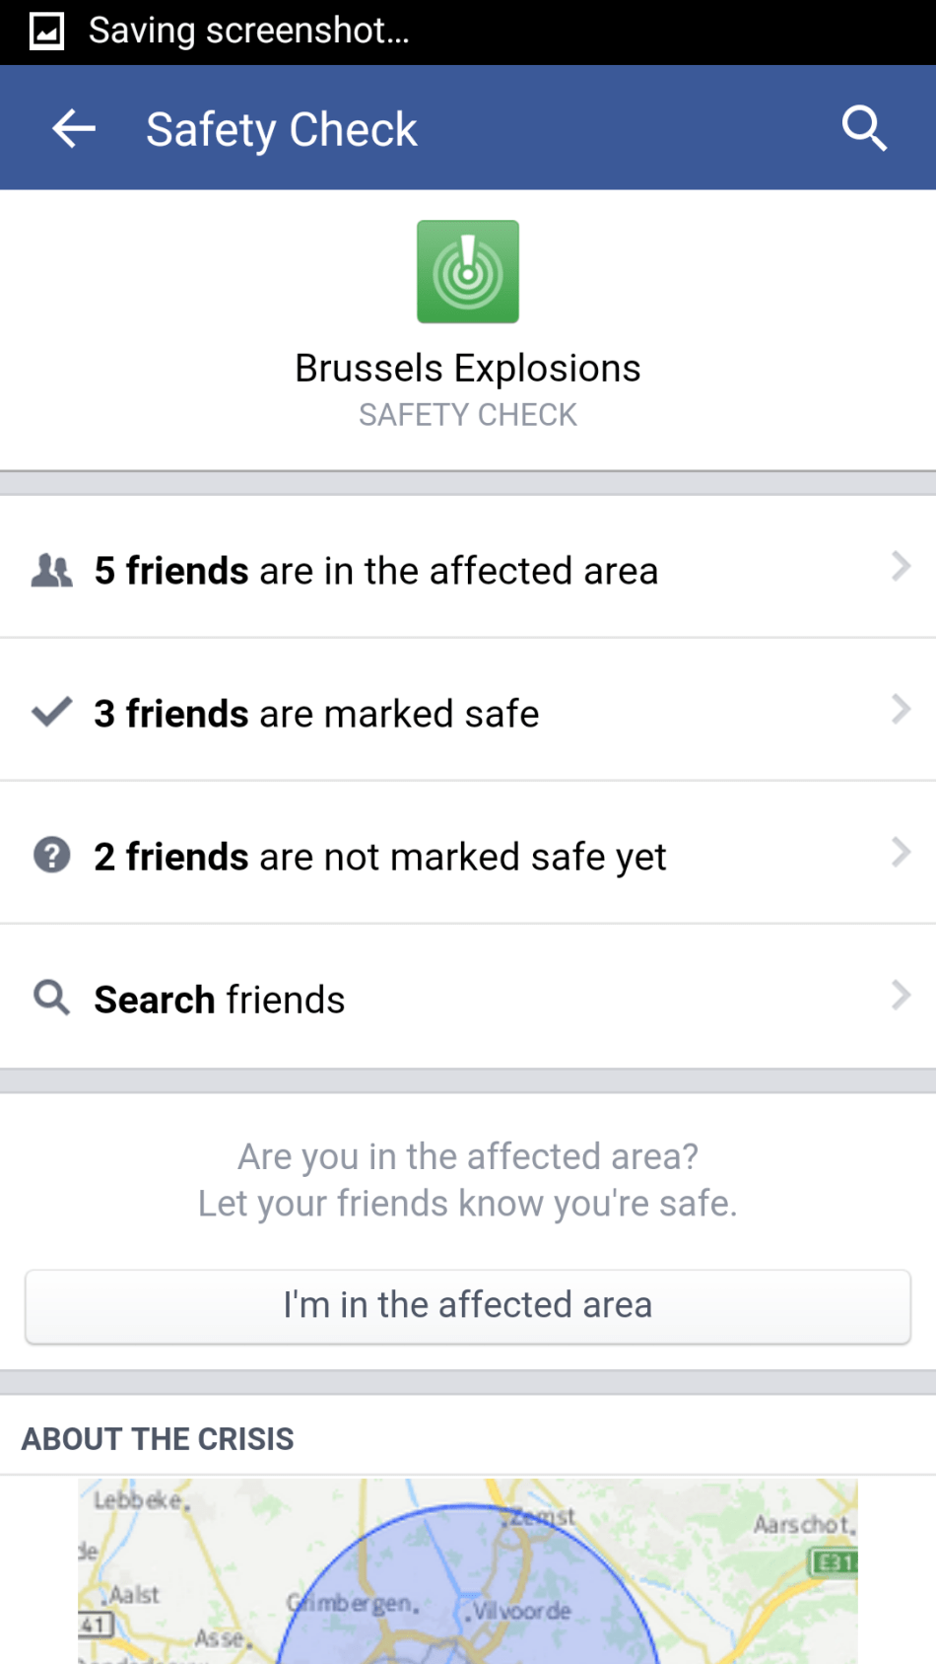Expand chevron for not marked safe yet

900,853
